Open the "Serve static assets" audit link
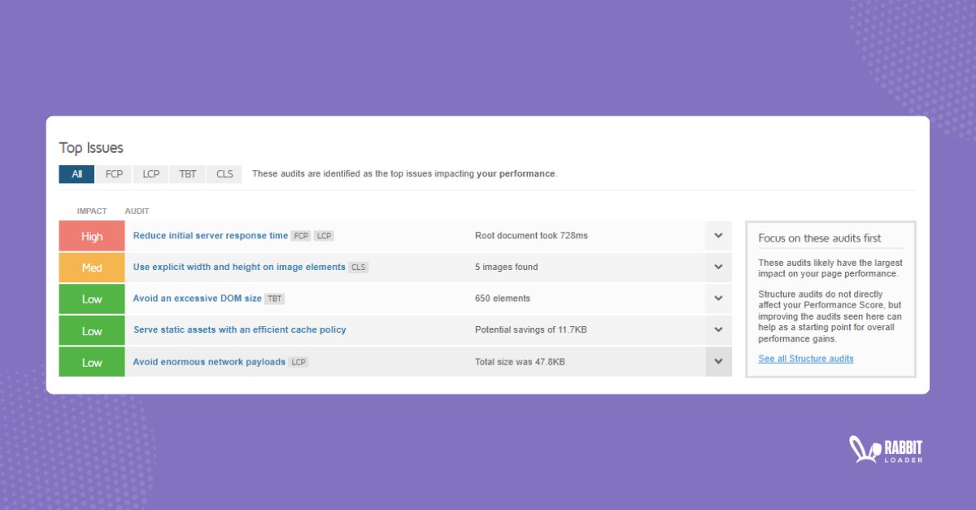Screen dimensions: 976x510 pyautogui.click(x=240, y=330)
